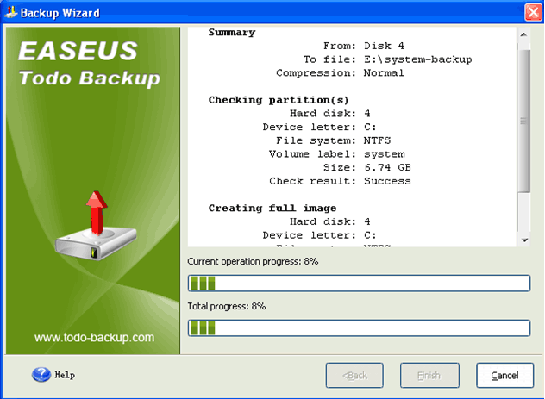Screen dimensions: 545x399
Task: Visit www.todo-backup.com website link
Action: pyautogui.click(x=94, y=338)
